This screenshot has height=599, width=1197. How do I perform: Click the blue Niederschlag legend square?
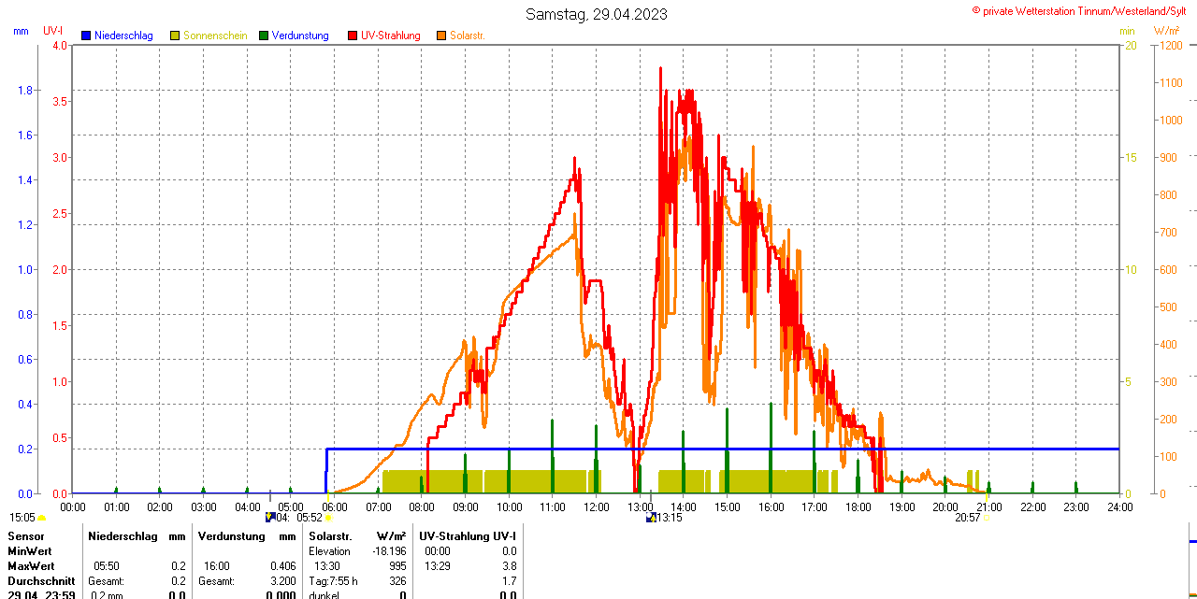(86, 36)
